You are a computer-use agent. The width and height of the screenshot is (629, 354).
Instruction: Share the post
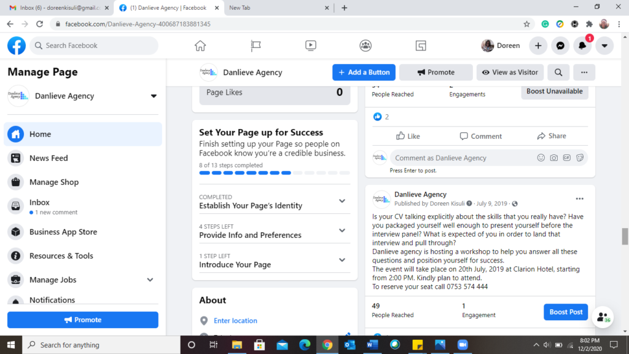coord(552,136)
